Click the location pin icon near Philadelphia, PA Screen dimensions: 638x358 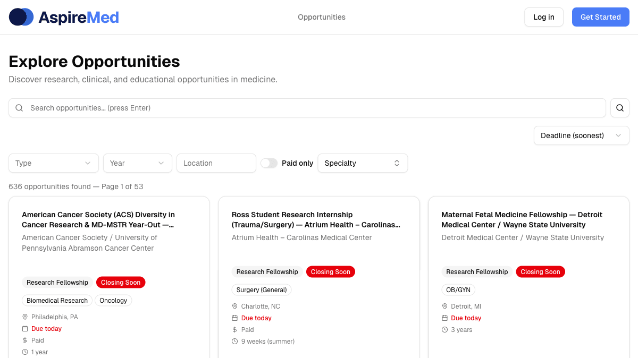(x=24, y=317)
